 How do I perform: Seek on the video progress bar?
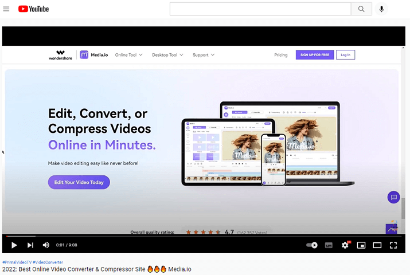pos(204,236)
